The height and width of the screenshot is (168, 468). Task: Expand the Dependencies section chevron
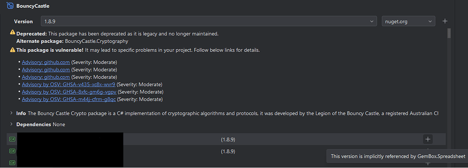[x=11, y=124]
